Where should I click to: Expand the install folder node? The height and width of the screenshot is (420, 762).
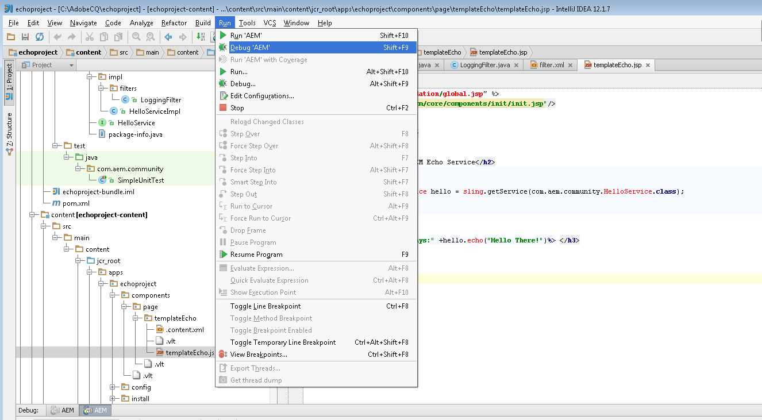point(113,399)
